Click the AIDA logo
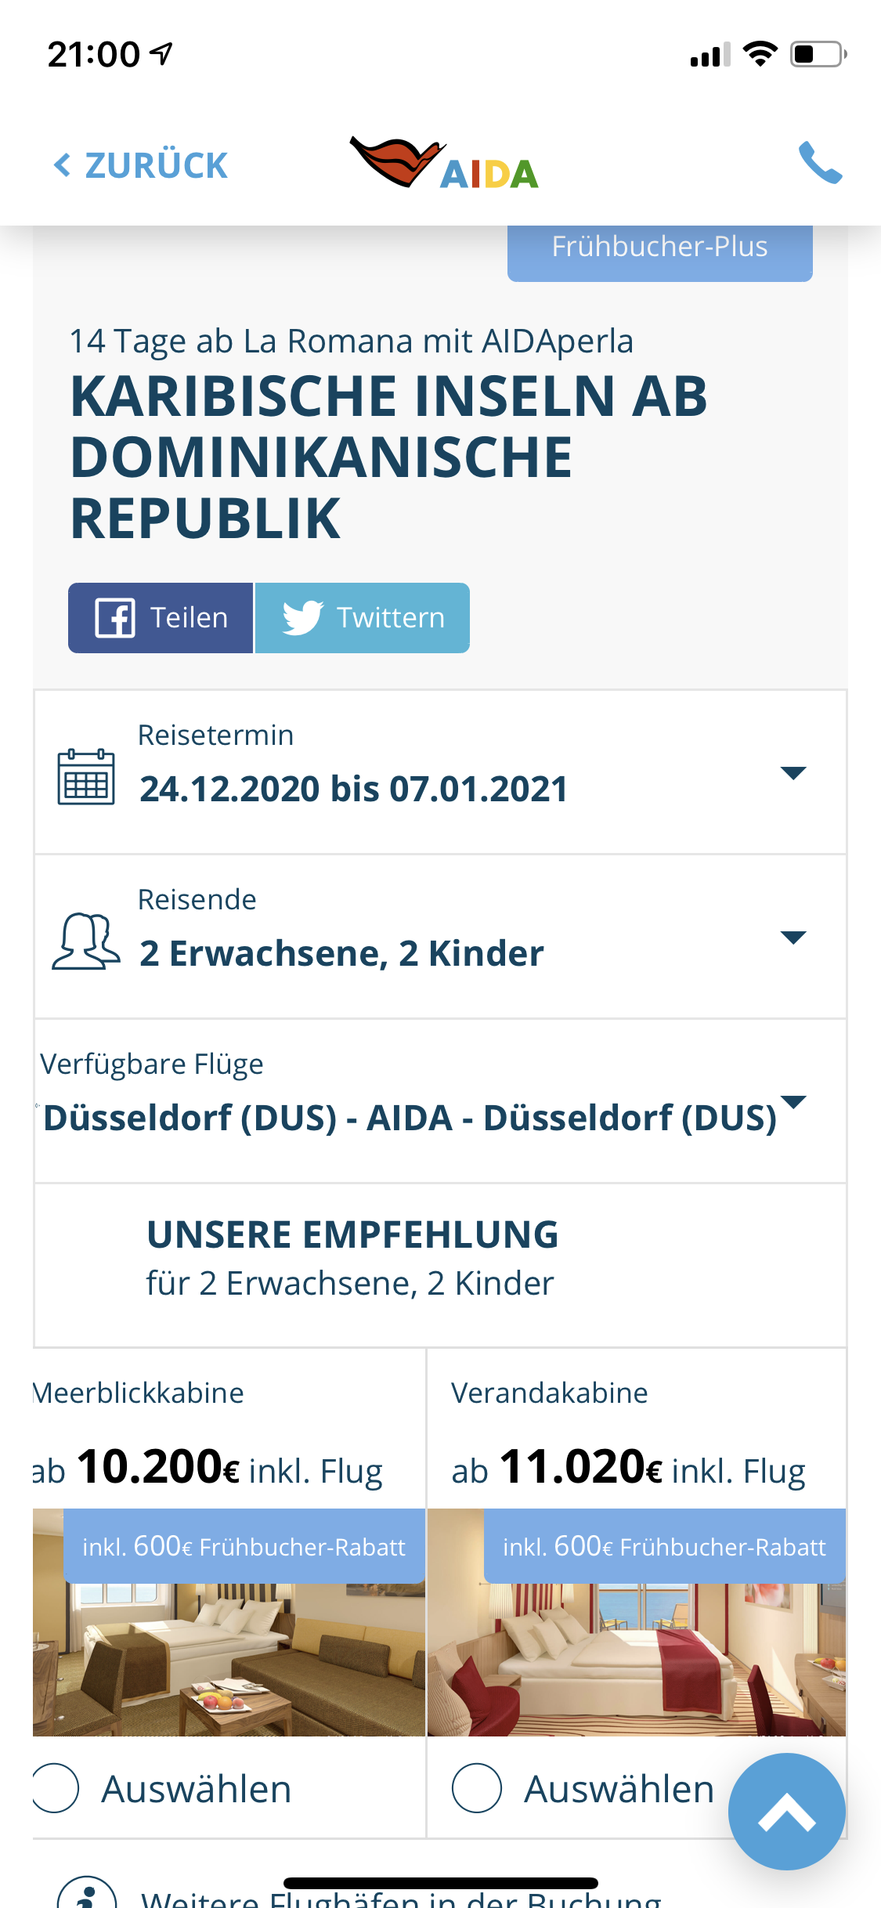Viewport: 881px width, 1908px height. 444,164
